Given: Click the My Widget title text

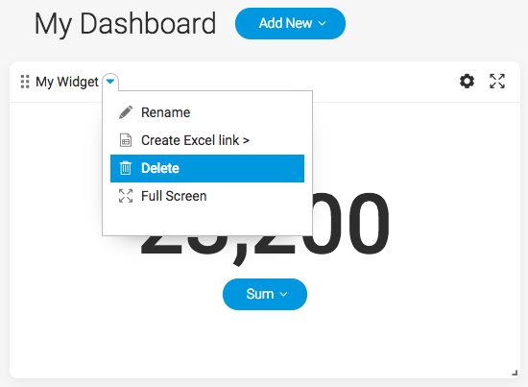Looking at the screenshot, I should click(x=67, y=82).
